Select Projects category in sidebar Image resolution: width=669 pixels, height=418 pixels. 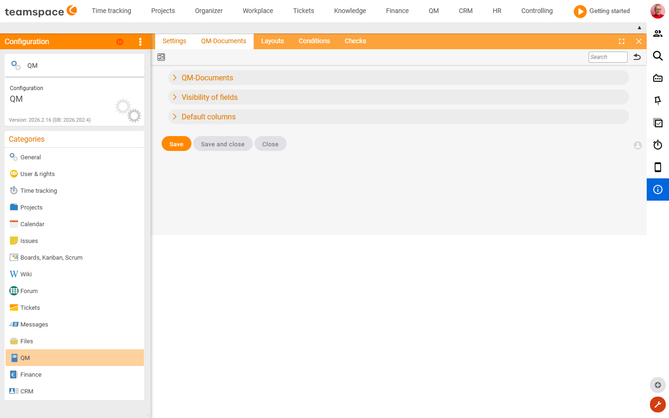[75, 207]
